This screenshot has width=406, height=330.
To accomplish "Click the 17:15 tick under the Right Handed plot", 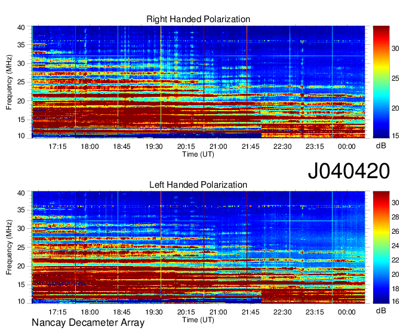I will [x=57, y=146].
